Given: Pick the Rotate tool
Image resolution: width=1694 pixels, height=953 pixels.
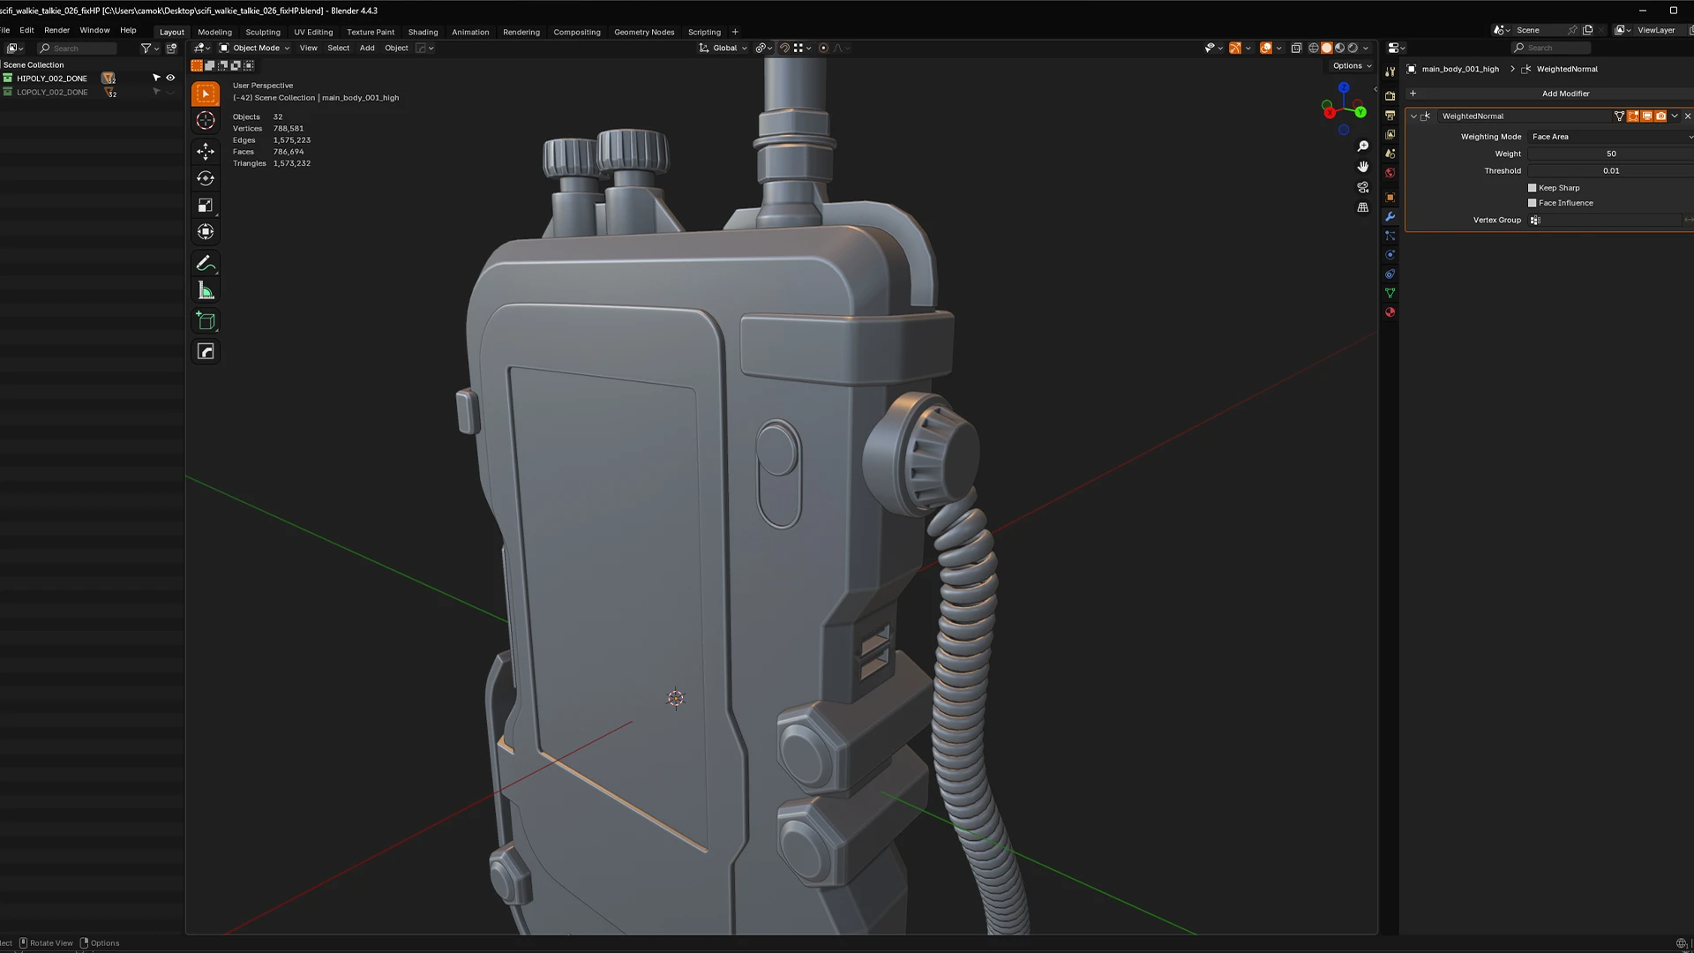Looking at the screenshot, I should coord(206,178).
